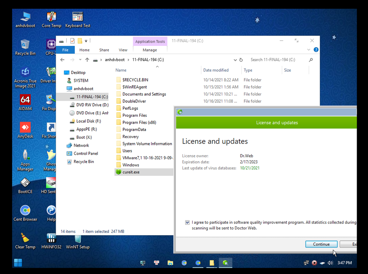368x274 pixels.
Task: Click the network tray icon
Action: point(306,263)
